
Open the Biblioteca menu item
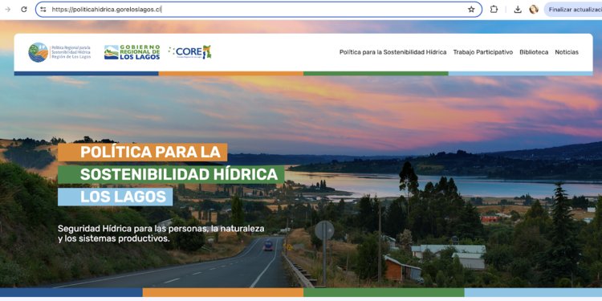pos(534,52)
